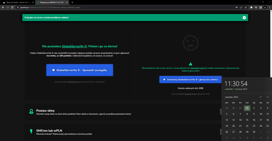Click the Postaw skiny ribbon badge icon

[31, 112]
